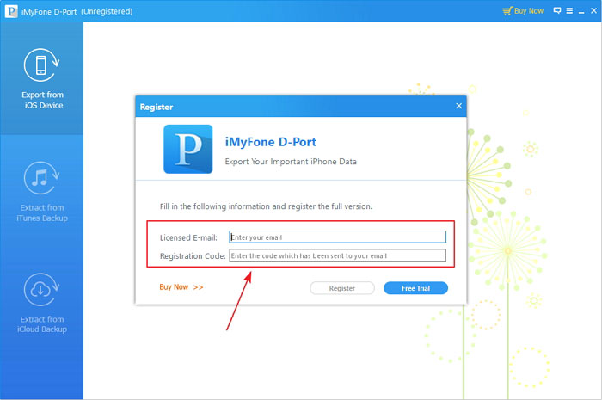Open Extract from iTunes Backup icon
This screenshot has height=400, width=602.
coord(41,178)
